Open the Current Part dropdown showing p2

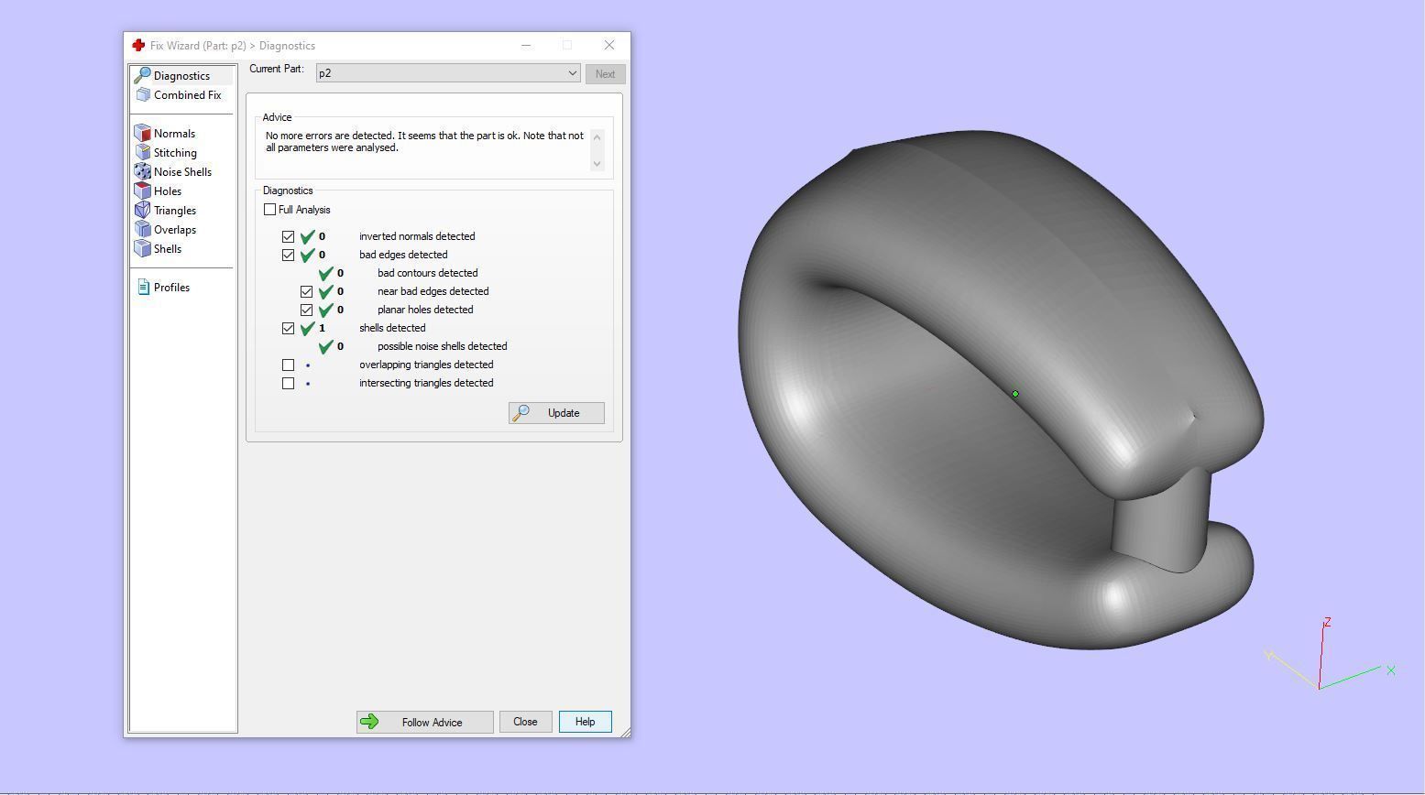coord(448,73)
